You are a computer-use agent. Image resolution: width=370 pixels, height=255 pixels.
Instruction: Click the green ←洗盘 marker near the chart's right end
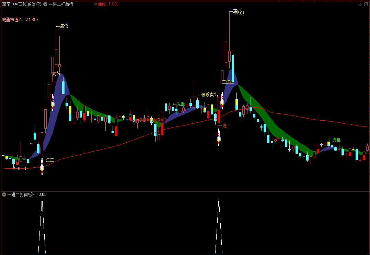coord(335,140)
